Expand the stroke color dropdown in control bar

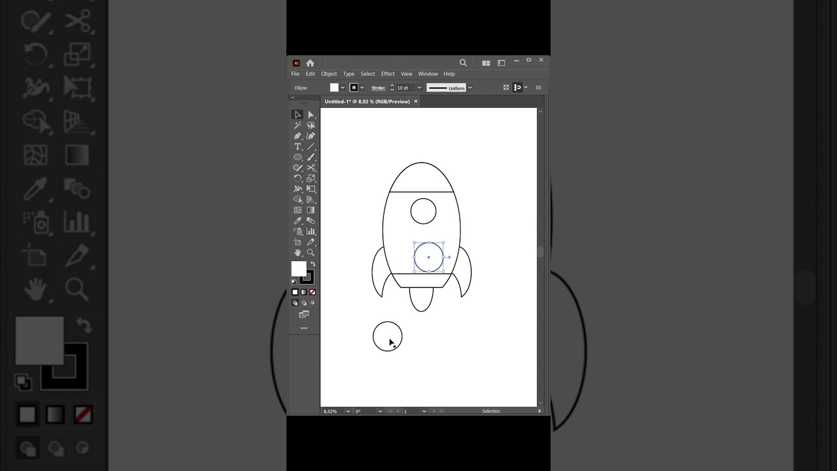(x=362, y=88)
